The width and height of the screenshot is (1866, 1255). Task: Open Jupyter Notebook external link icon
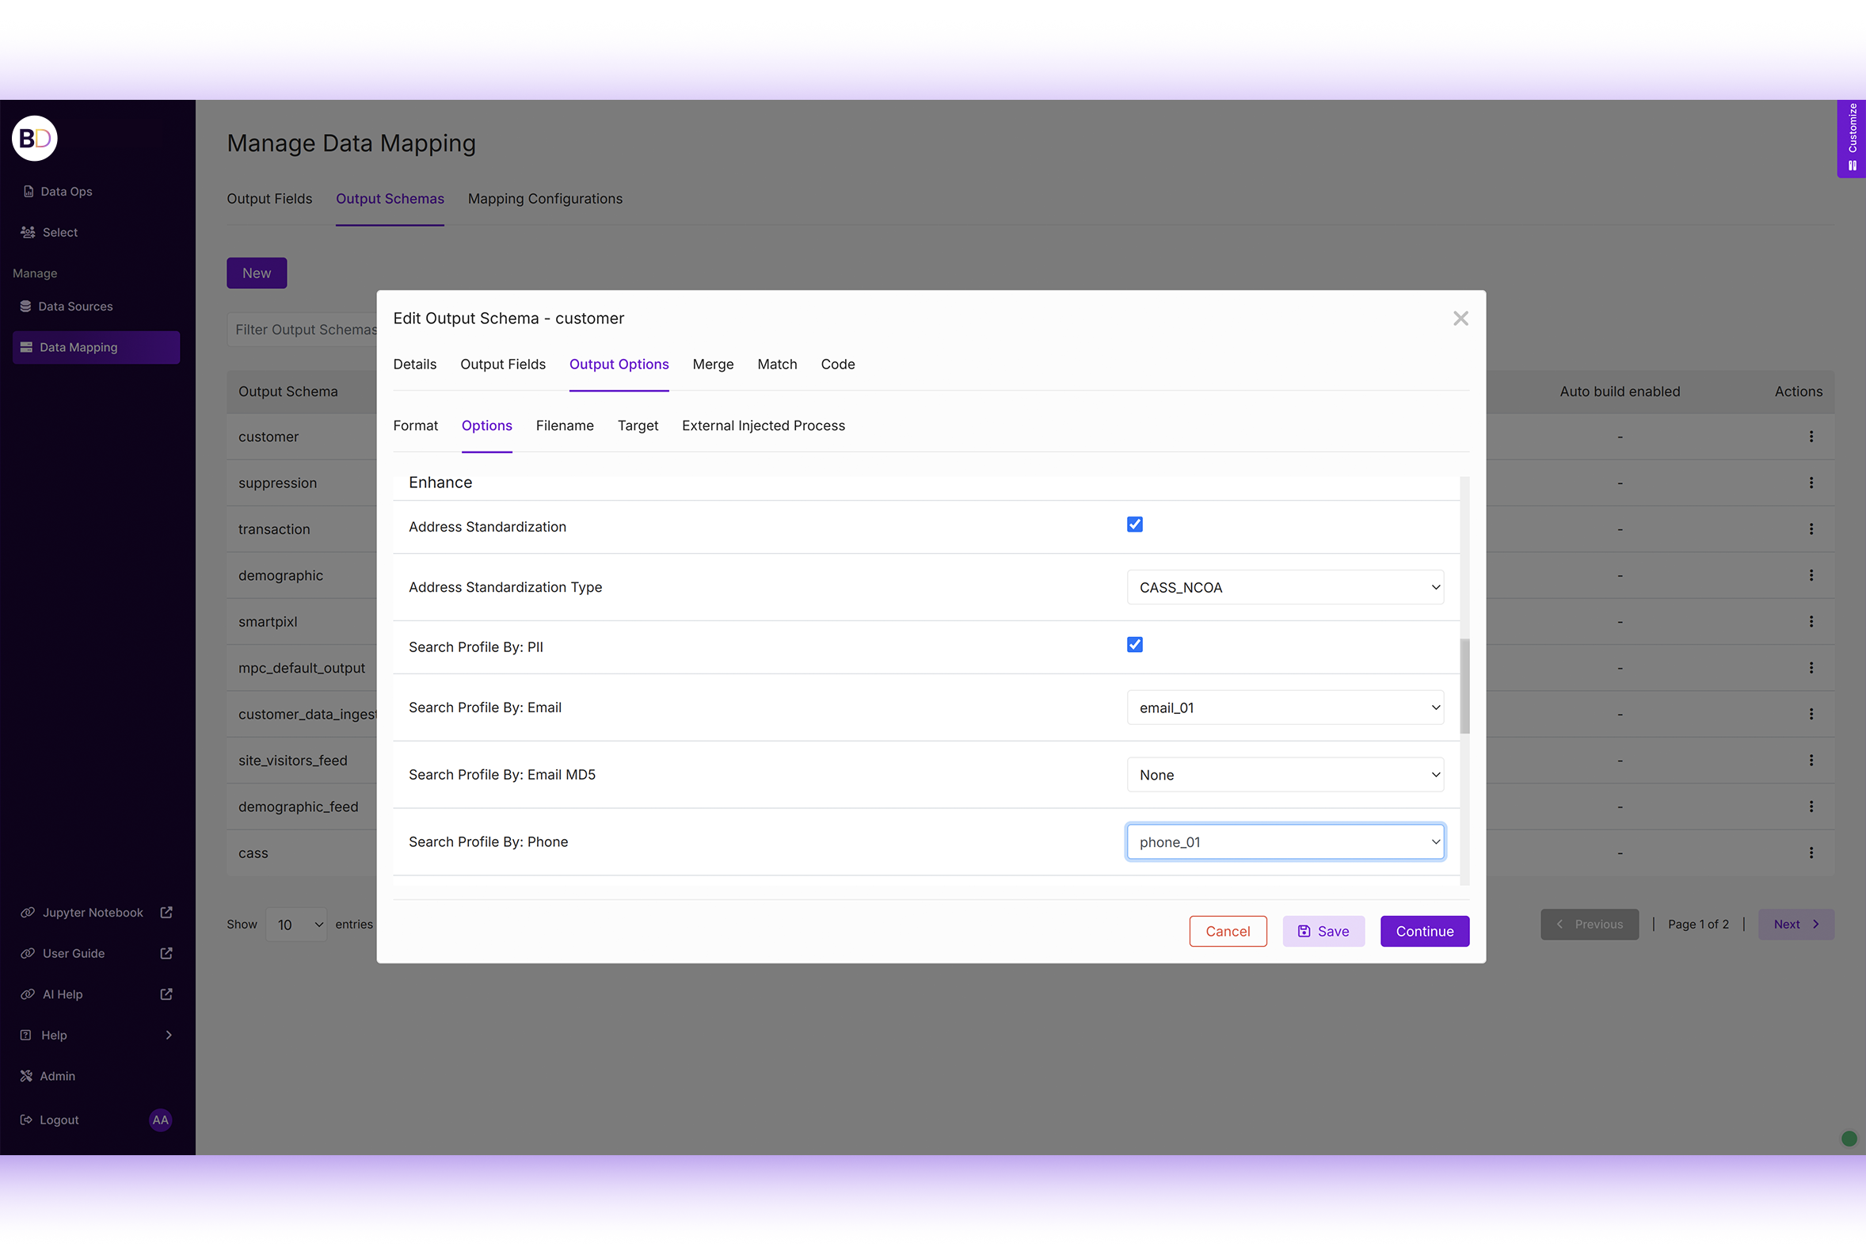point(166,913)
